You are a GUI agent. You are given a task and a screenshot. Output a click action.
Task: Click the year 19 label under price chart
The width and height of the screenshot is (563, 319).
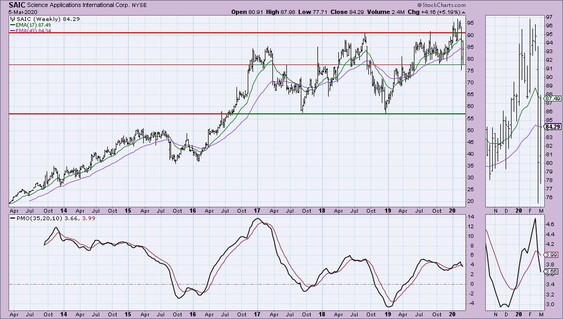[387, 211]
